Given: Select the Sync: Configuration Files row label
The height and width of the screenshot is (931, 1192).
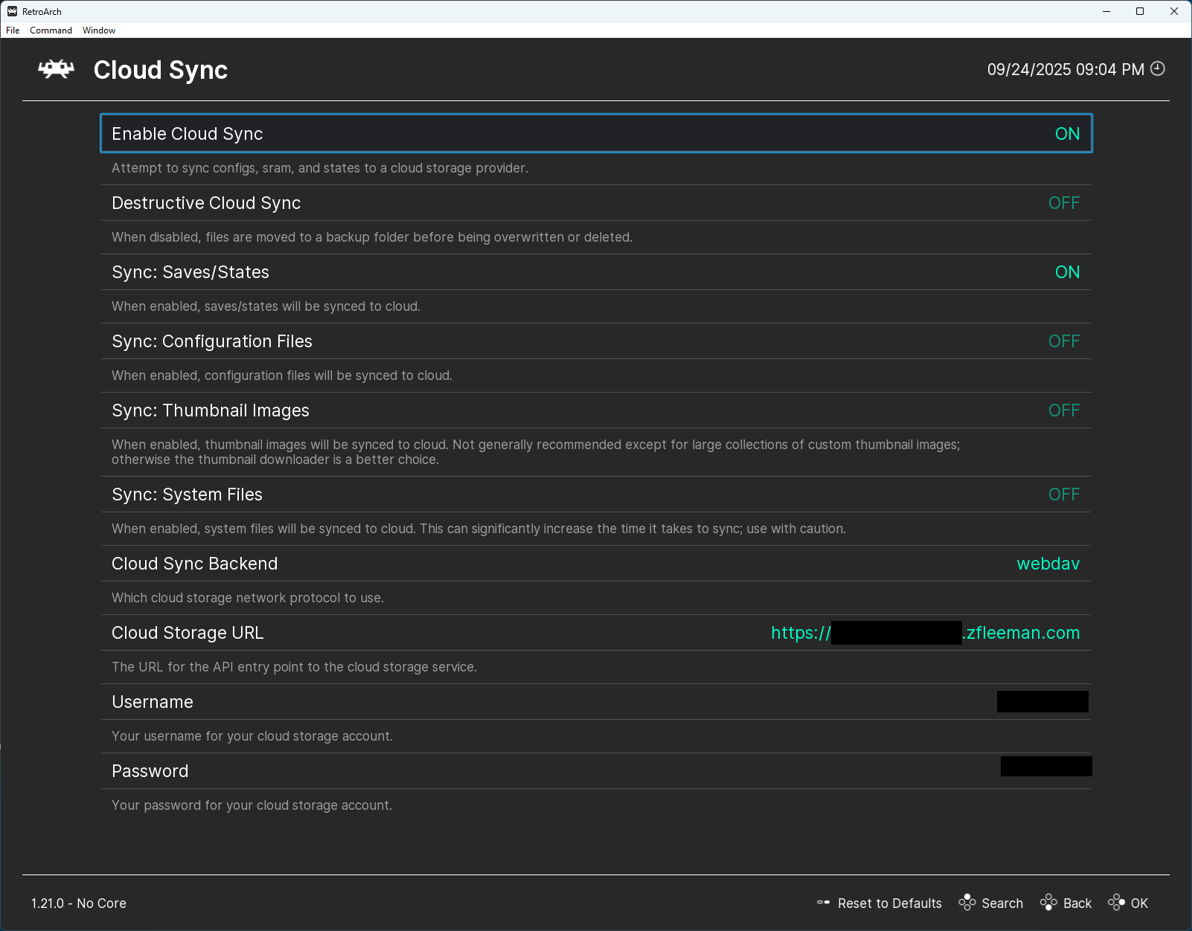Looking at the screenshot, I should click(212, 341).
